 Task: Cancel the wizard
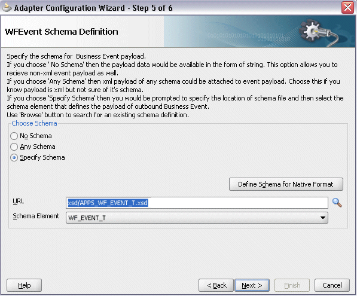point(332,285)
